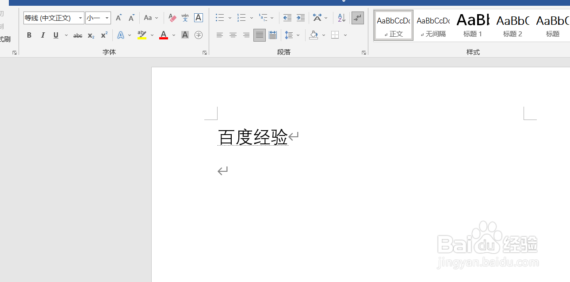Decrease paragraph indent
Image resolution: width=570 pixels, height=282 pixels.
click(x=287, y=18)
